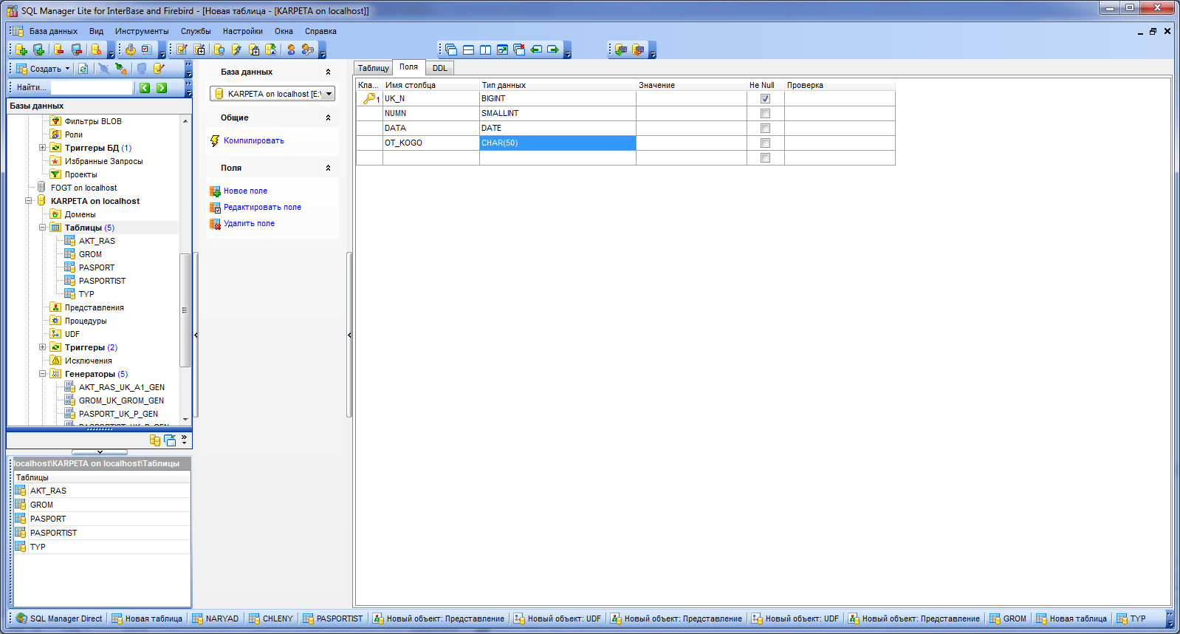Image resolution: width=1180 pixels, height=634 pixels.
Task: Click the SQL Manager Direct taskbar button
Action: tap(59, 618)
